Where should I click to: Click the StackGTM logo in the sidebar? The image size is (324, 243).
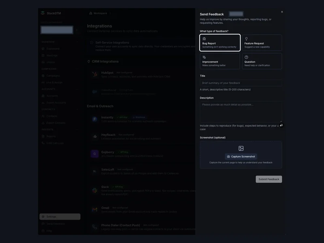pos(43,13)
